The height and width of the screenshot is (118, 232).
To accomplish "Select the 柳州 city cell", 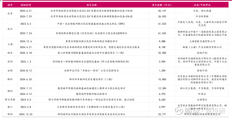I will pos(10,79).
